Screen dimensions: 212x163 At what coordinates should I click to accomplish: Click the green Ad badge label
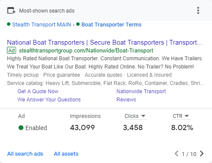[x=11, y=51]
